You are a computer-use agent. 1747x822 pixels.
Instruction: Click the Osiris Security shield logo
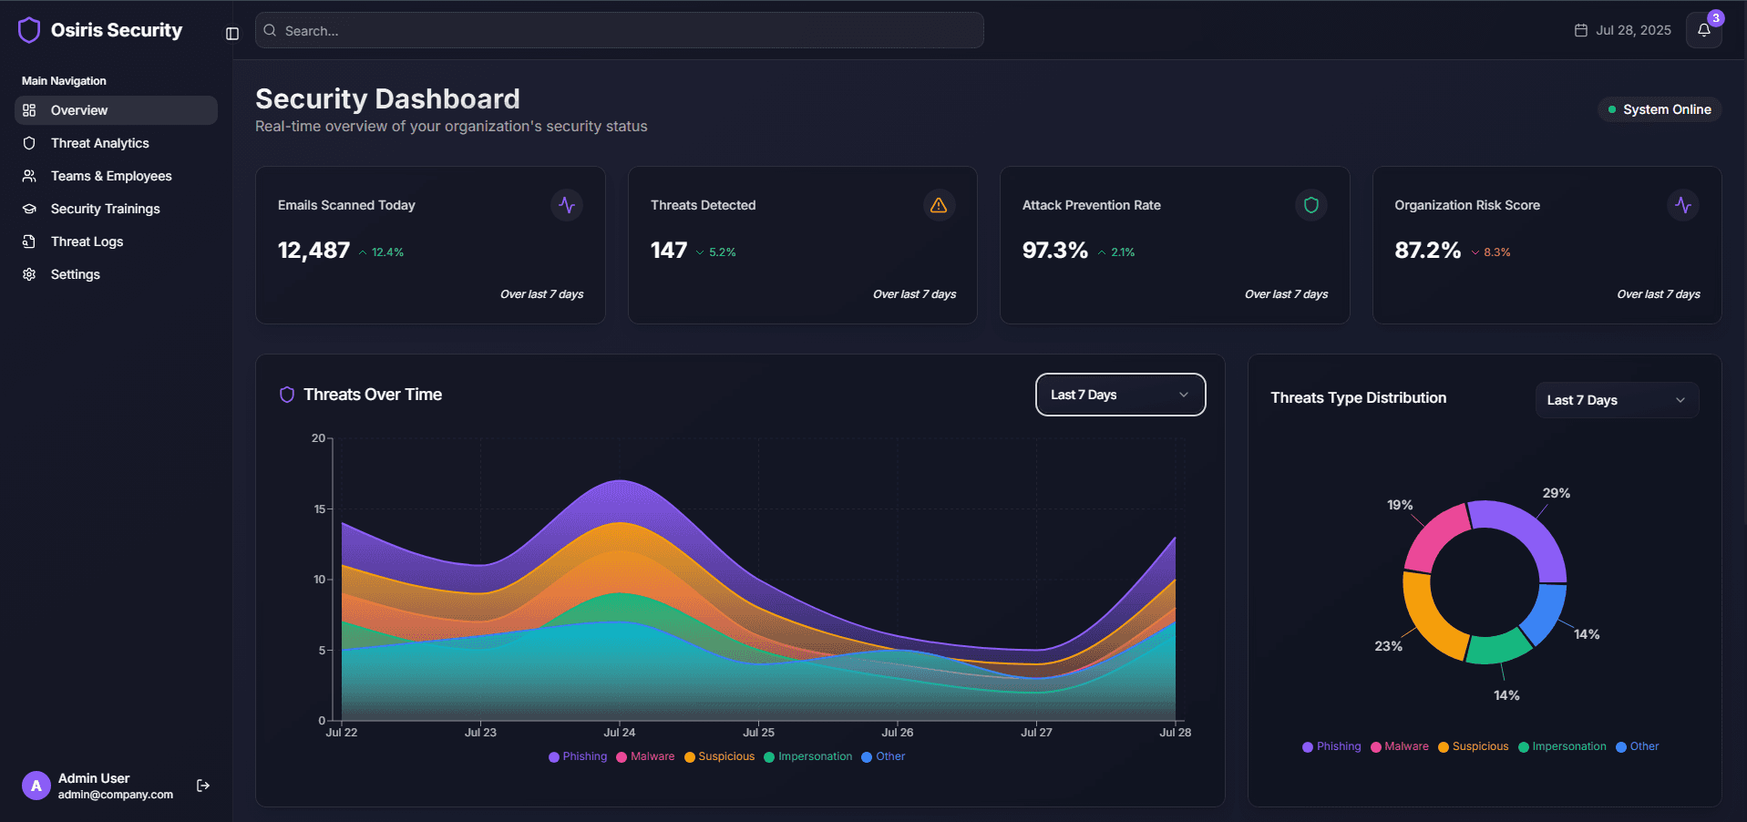click(x=29, y=30)
